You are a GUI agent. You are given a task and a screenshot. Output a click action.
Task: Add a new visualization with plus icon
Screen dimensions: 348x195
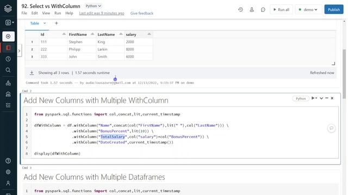pos(57,23)
